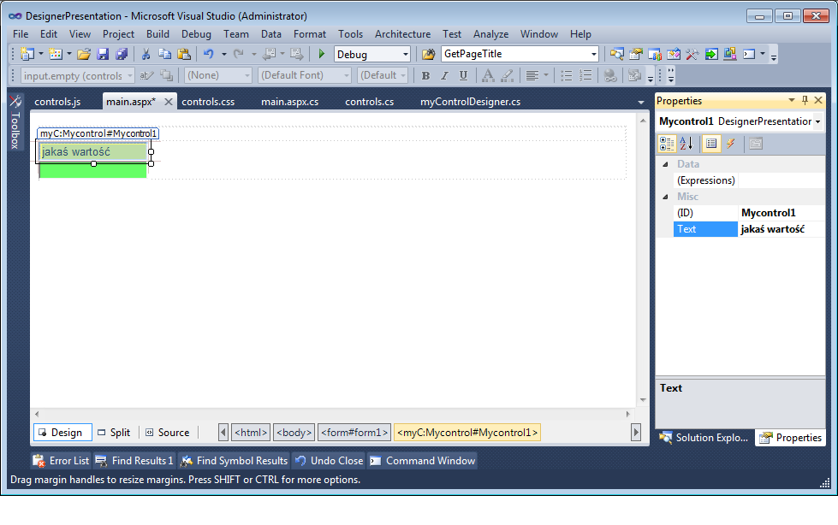Collapse the Data category in Properties

(665, 164)
